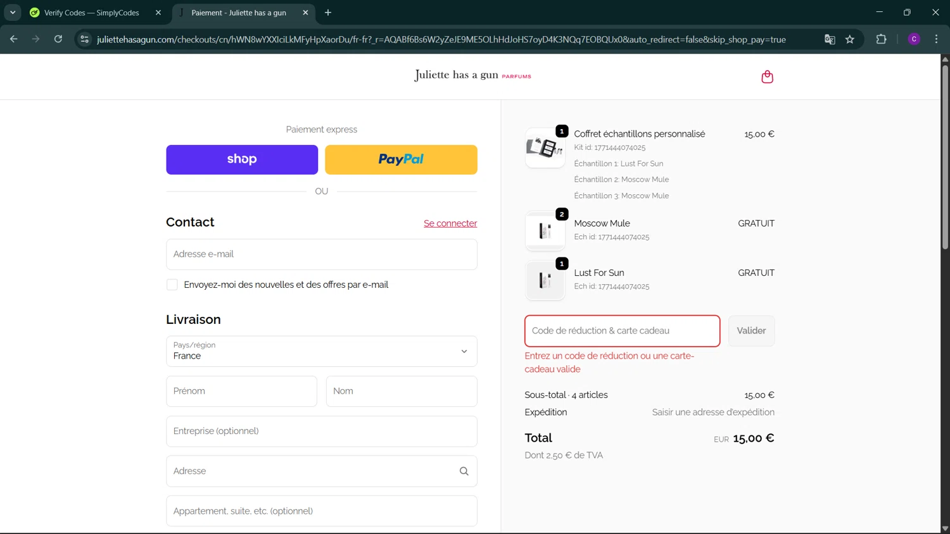Open the tab search dropdown arrow
The image size is (950, 534).
click(13, 13)
